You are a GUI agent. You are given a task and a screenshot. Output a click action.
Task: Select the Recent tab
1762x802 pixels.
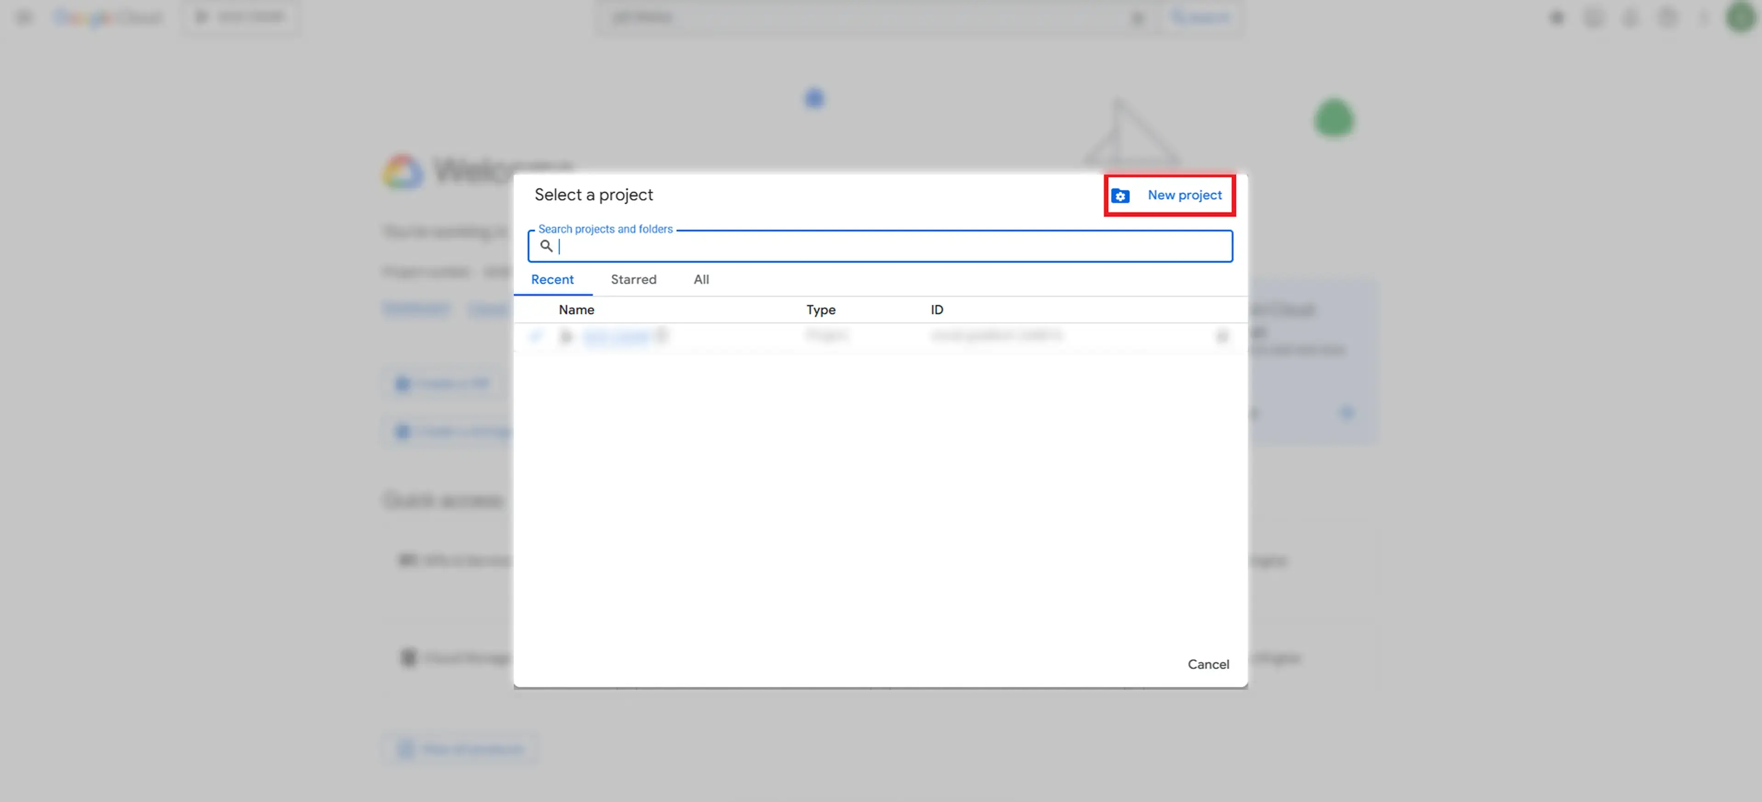click(x=552, y=280)
